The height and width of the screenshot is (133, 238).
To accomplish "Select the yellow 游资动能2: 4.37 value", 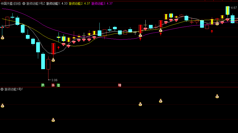I will coord(79,4).
